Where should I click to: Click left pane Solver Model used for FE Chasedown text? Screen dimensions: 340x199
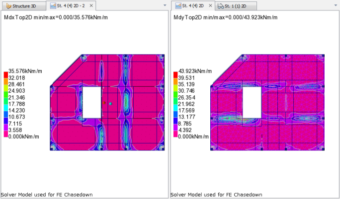coord(47,195)
